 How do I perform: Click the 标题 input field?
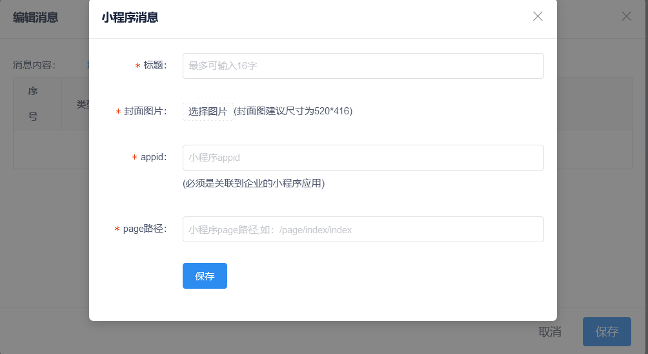[x=363, y=66]
